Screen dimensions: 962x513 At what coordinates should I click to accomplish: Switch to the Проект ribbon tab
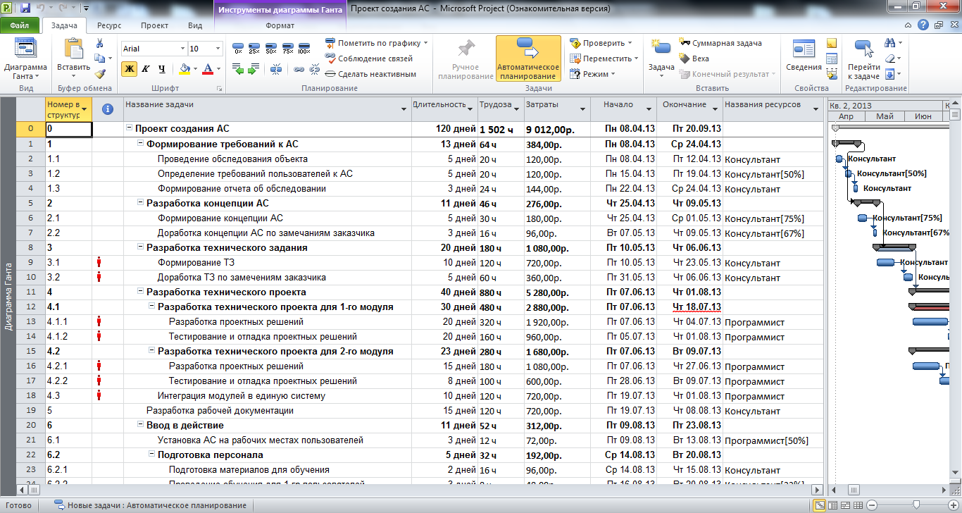point(154,25)
